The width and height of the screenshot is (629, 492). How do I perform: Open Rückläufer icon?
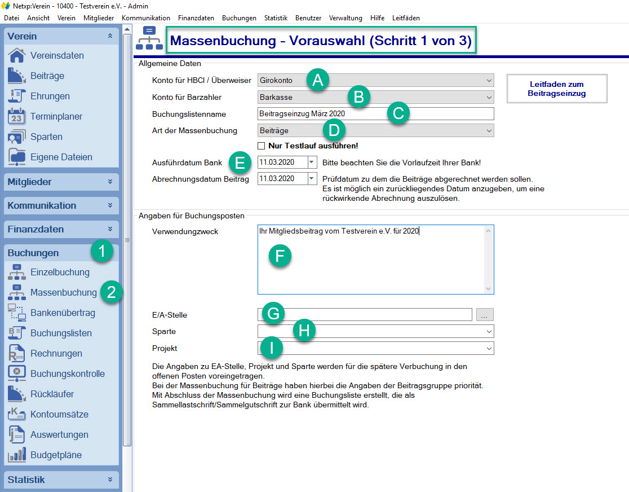tap(16, 394)
